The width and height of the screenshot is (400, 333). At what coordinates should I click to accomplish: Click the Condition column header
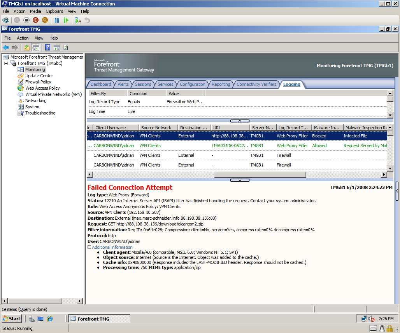pos(147,94)
